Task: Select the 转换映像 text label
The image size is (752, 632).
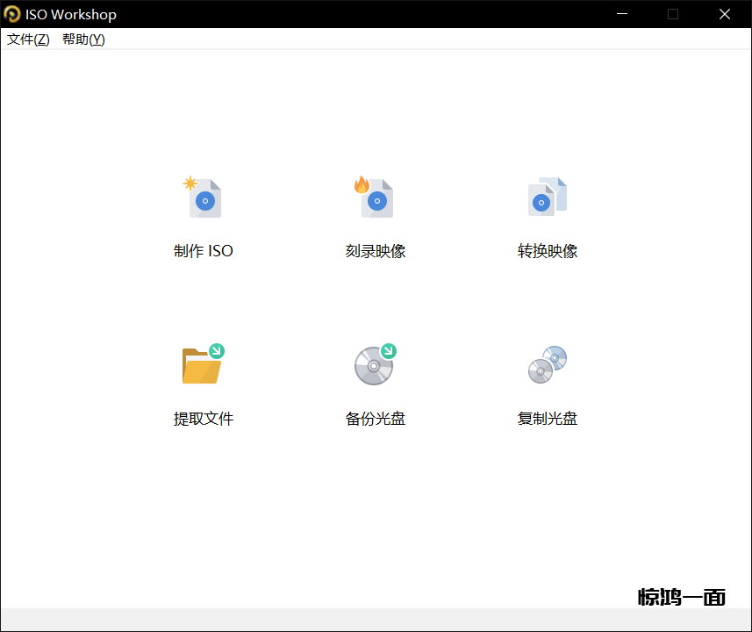Action: [x=548, y=251]
